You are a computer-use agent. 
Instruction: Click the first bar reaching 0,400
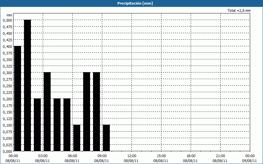click(17, 99)
